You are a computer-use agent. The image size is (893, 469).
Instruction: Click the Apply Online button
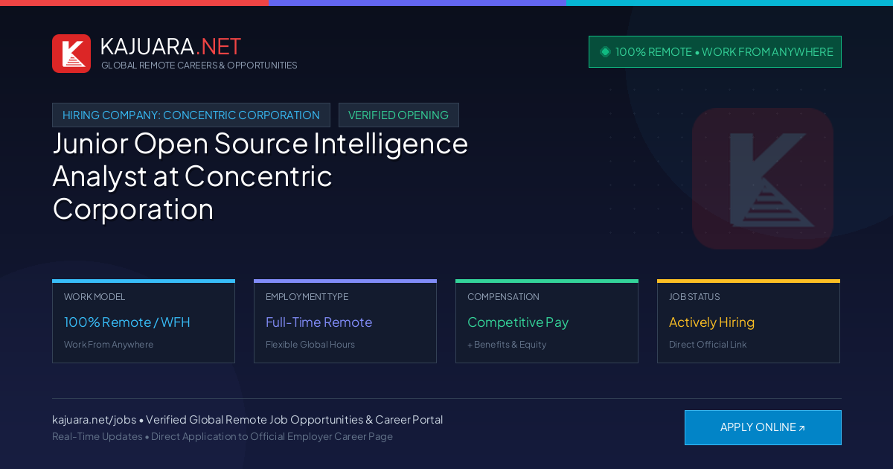click(x=763, y=427)
